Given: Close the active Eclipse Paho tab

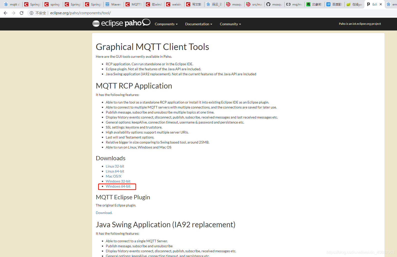Looking at the screenshot, I should (381, 4).
